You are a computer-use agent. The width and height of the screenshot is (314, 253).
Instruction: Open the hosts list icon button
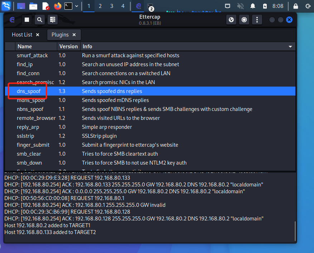(53, 20)
